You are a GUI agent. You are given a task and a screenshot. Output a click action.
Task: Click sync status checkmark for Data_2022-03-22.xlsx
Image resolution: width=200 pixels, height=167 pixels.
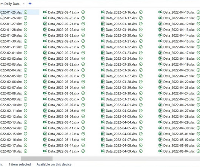coord(141,47)
